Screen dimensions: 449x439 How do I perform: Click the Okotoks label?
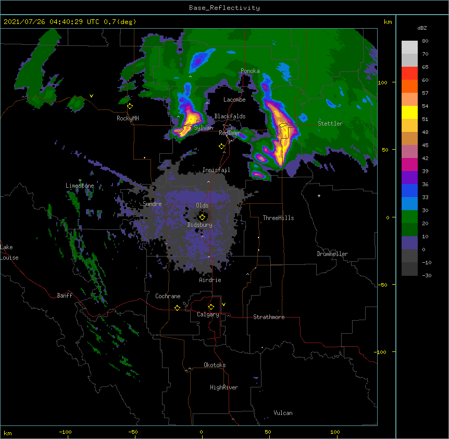click(215, 365)
